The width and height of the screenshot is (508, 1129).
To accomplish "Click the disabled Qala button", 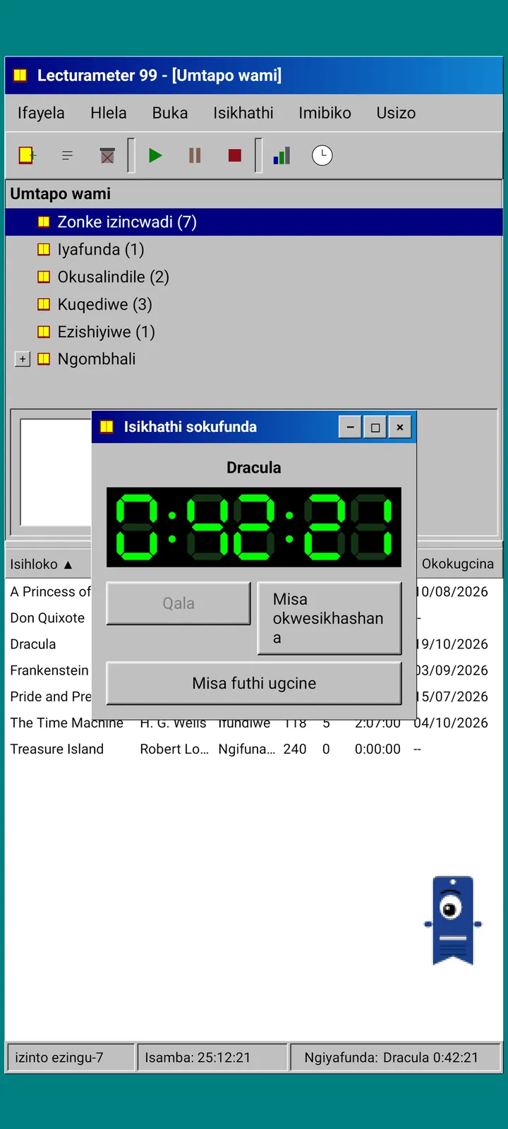I will pyautogui.click(x=179, y=603).
